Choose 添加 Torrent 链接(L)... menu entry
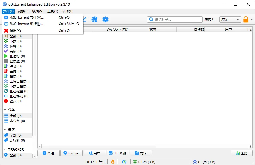 pyautogui.click(x=42, y=24)
